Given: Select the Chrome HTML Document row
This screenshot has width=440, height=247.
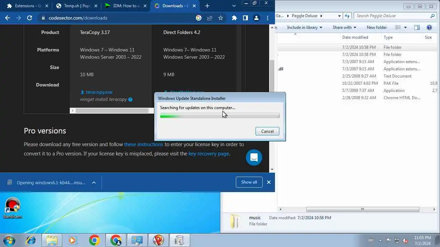Looking at the screenshot, I should (x=357, y=98).
